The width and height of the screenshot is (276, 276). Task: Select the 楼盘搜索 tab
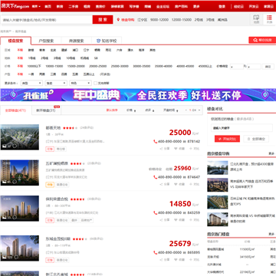pyautogui.click(x=15, y=41)
